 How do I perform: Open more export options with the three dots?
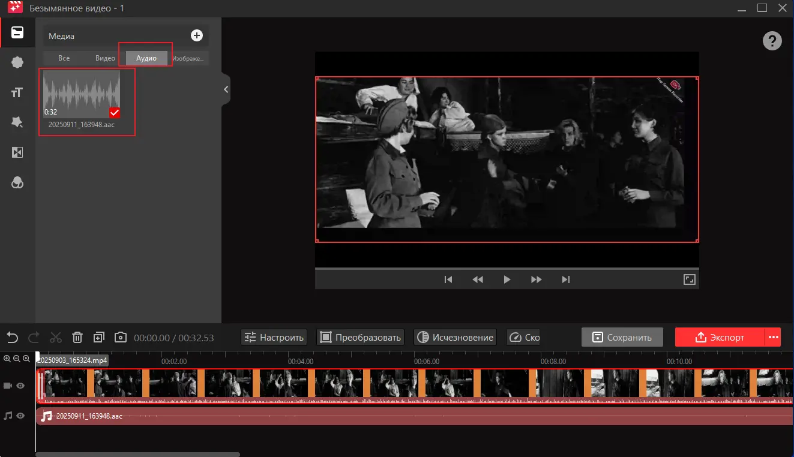coord(773,337)
